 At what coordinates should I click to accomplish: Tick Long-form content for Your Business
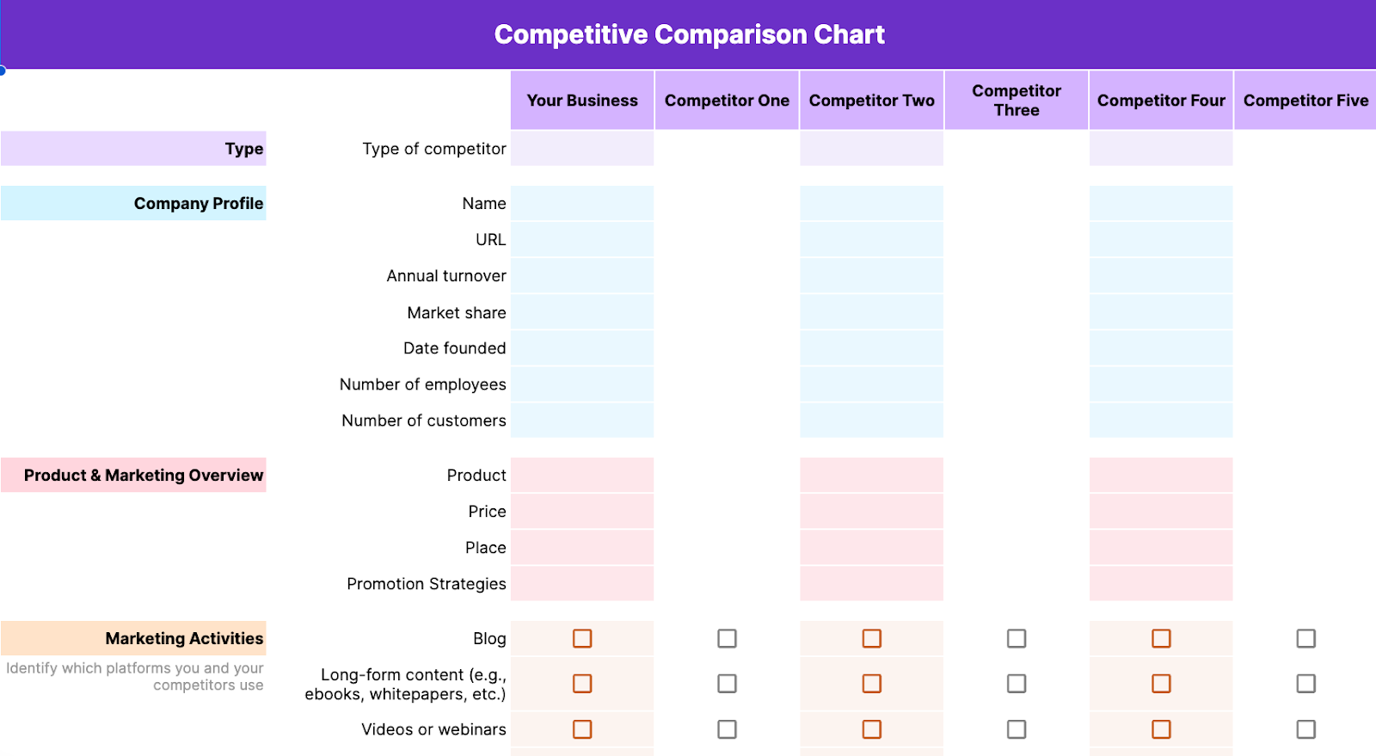582,684
